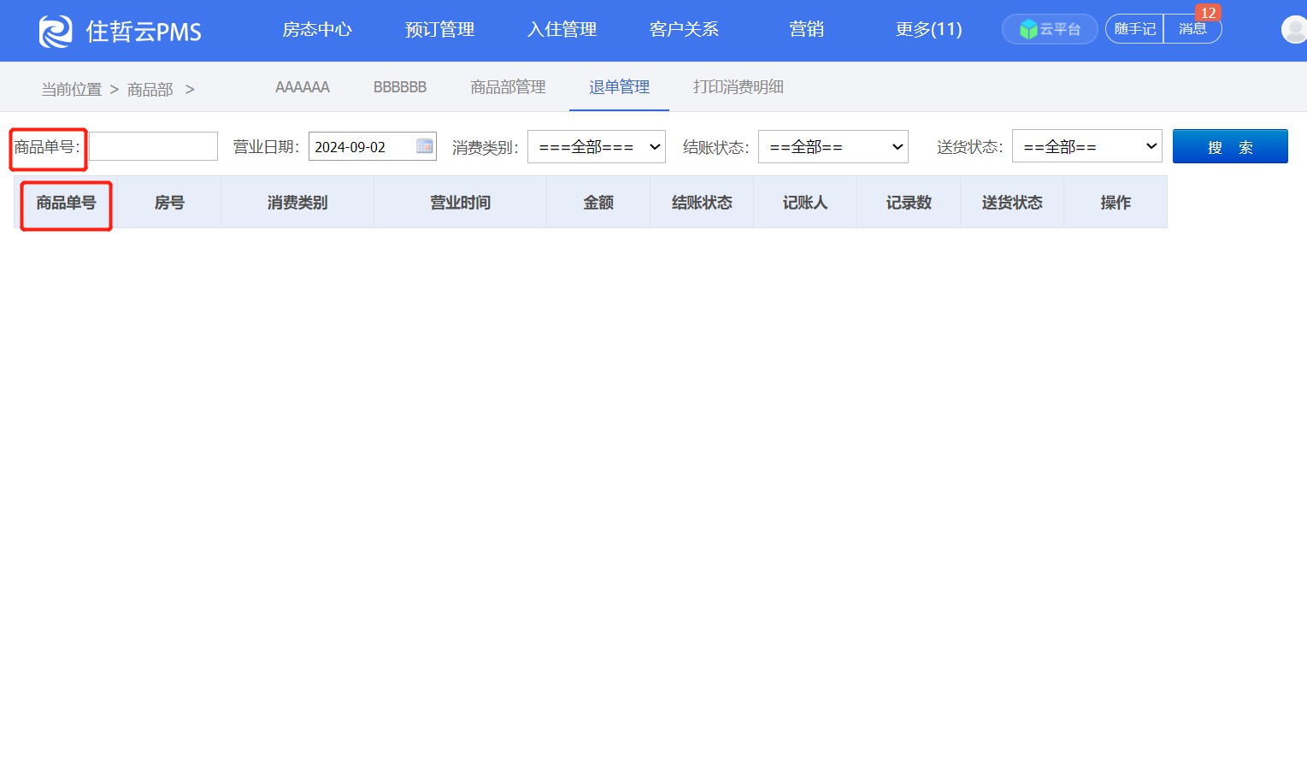Click the 随手记 button
The image size is (1307, 784).
coord(1134,29)
